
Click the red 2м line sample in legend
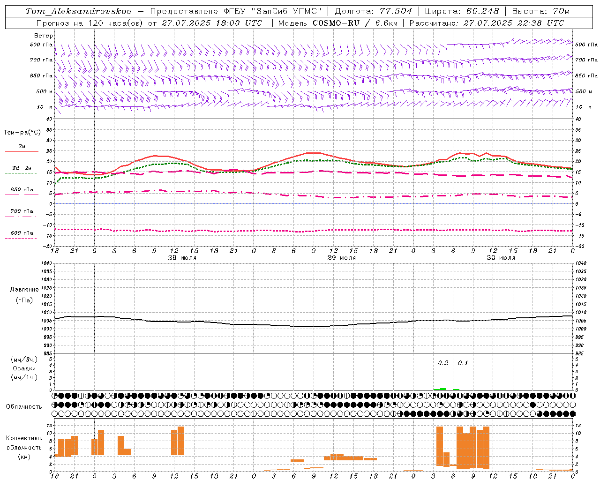click(x=22, y=152)
